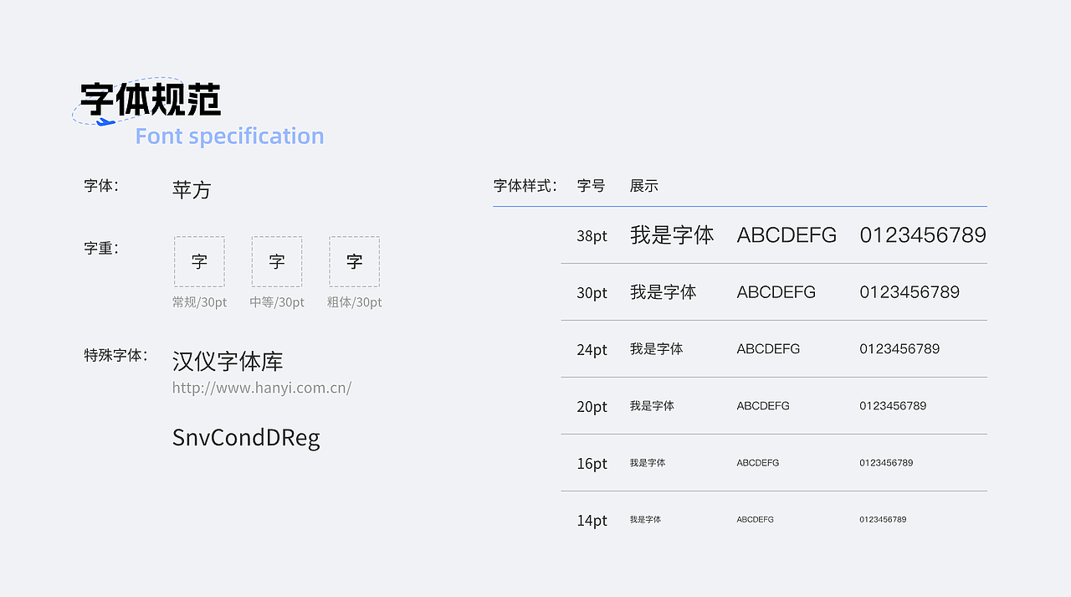Click the 字重: label

(101, 249)
